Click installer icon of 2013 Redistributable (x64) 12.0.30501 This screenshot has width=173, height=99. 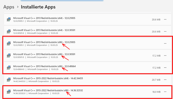[9, 31]
